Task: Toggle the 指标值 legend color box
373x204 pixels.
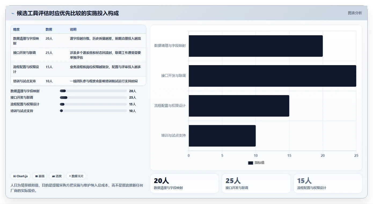Action: tap(251, 163)
